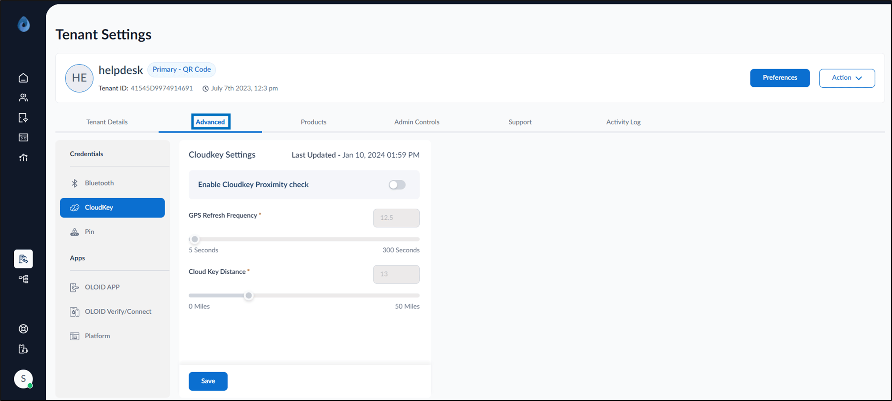Open the dashboard panel sidebar icon
892x401 pixels.
coord(24,138)
